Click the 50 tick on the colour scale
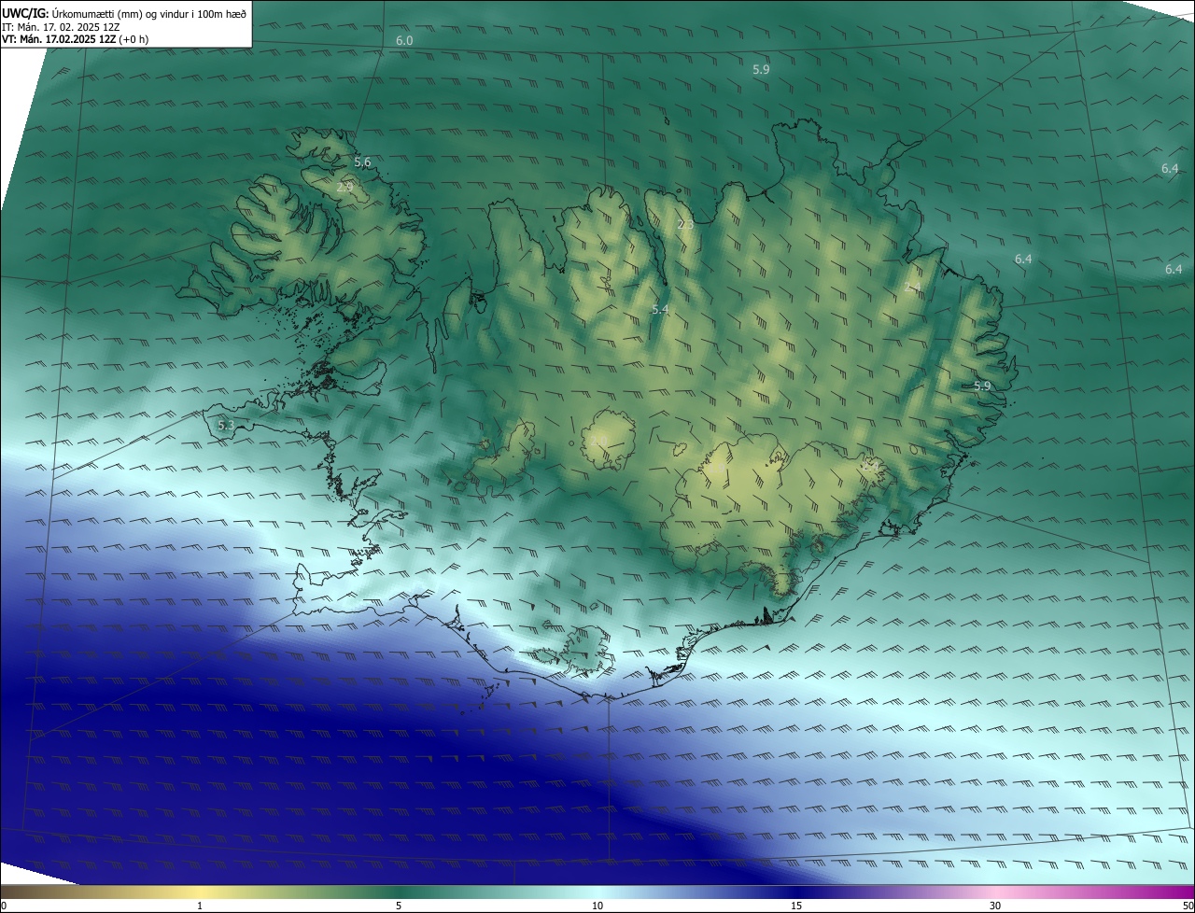 (x=1188, y=906)
